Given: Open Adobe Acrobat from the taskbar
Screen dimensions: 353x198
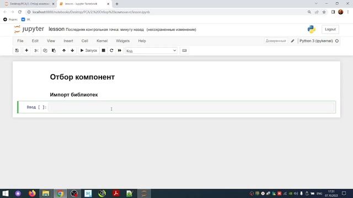Looking at the screenshot, I should (116, 194).
